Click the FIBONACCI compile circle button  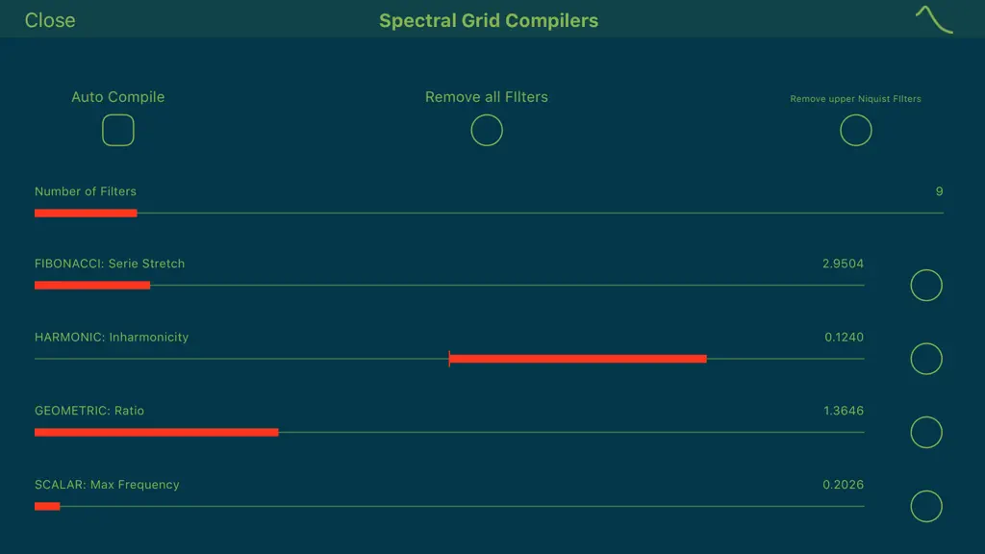point(926,285)
